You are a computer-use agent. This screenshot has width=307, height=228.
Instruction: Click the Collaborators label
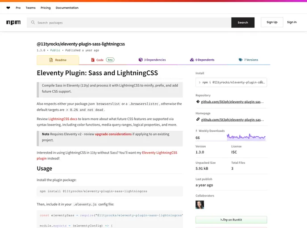pyautogui.click(x=205, y=195)
